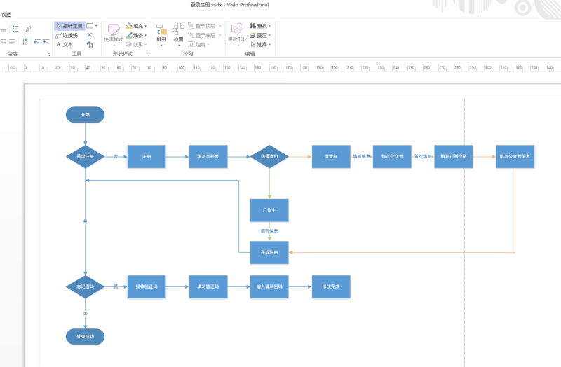Click the connection point X tool icon
The height and width of the screenshot is (367, 561).
(x=90, y=35)
